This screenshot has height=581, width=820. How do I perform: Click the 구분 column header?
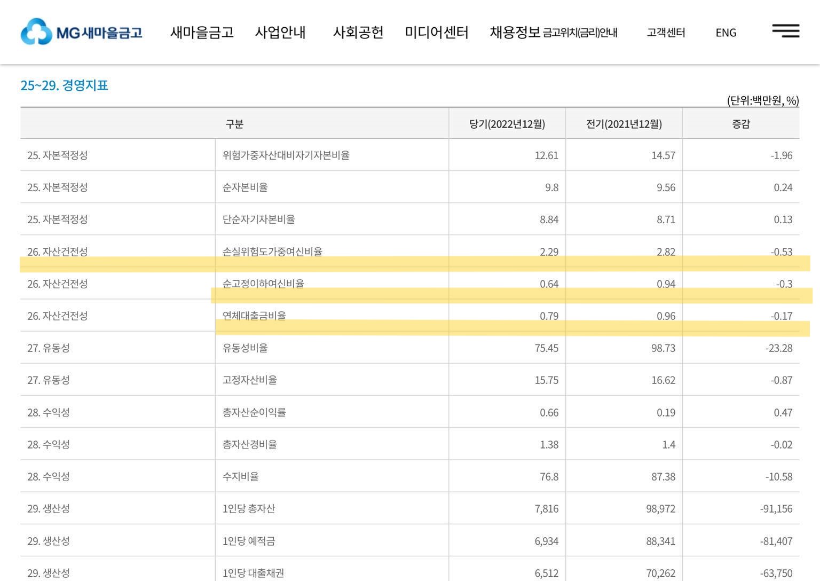coord(234,124)
